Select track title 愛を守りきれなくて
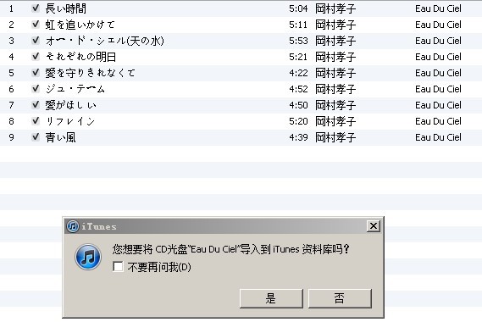The width and height of the screenshot is (482, 322). (90, 73)
